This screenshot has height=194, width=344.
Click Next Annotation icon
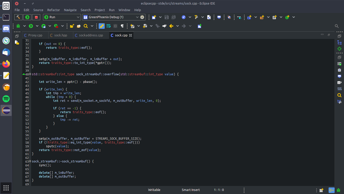pyautogui.click(x=132, y=26)
